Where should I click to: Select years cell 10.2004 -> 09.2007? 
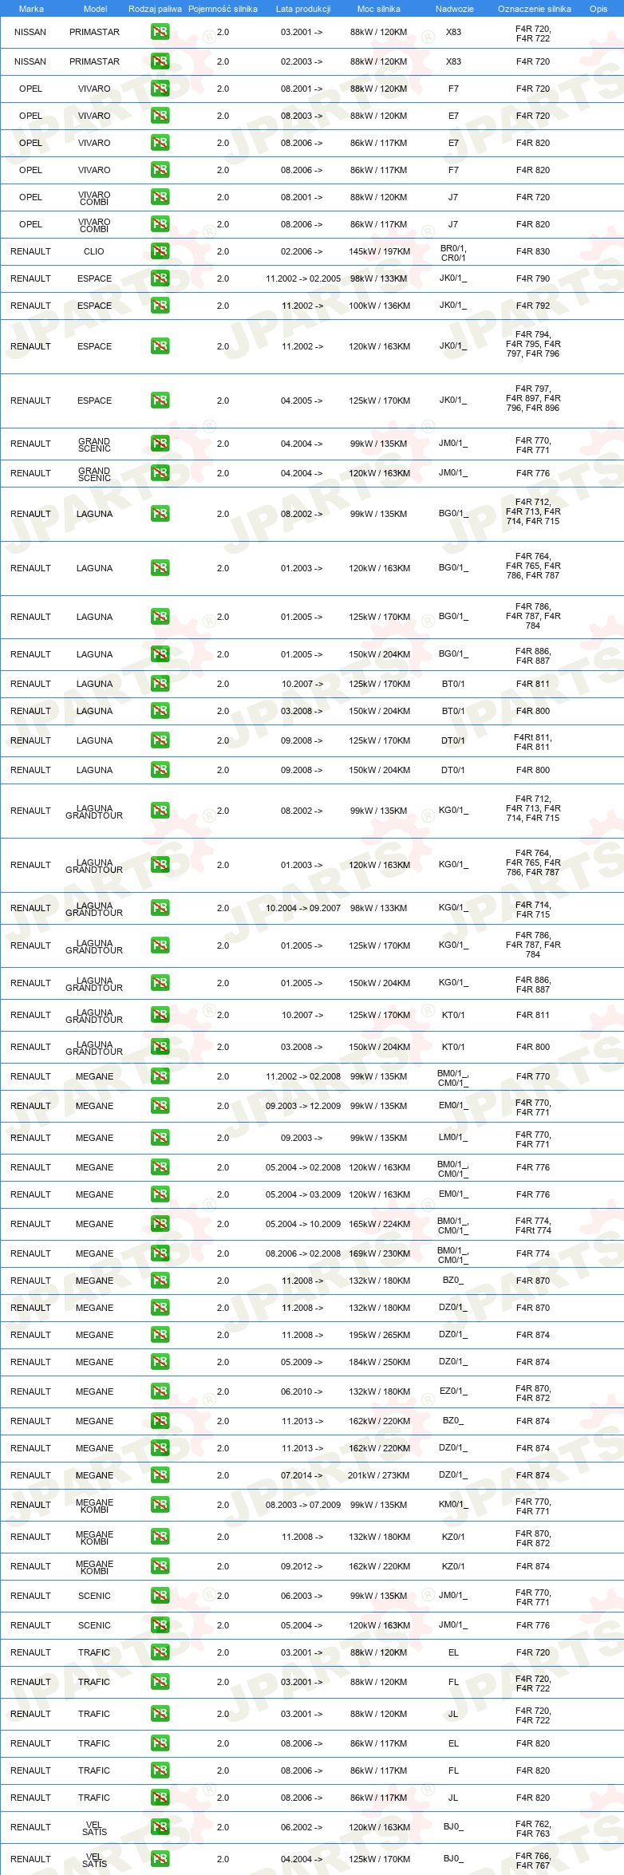point(303,908)
